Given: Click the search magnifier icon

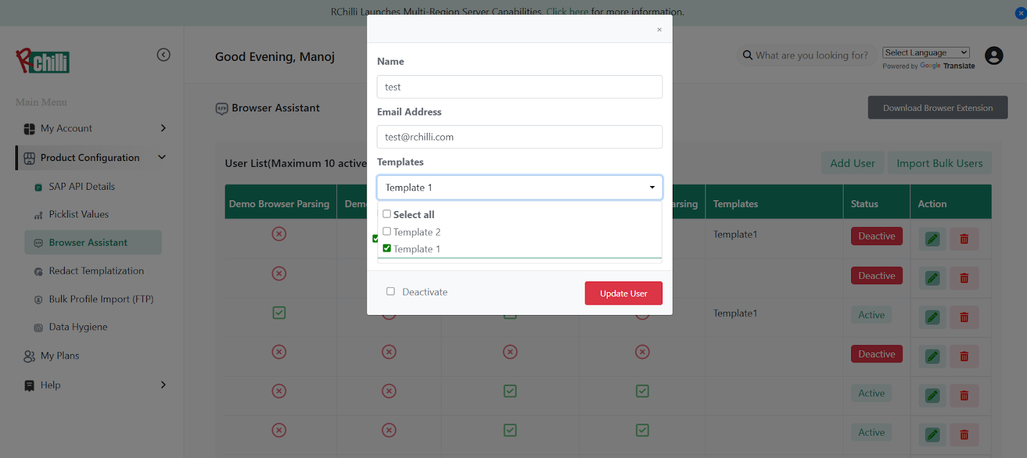Looking at the screenshot, I should tap(747, 55).
